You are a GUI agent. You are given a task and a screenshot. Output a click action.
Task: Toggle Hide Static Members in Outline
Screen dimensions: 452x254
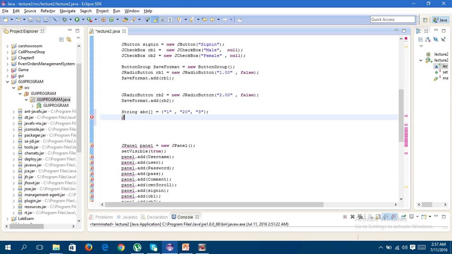(443, 39)
